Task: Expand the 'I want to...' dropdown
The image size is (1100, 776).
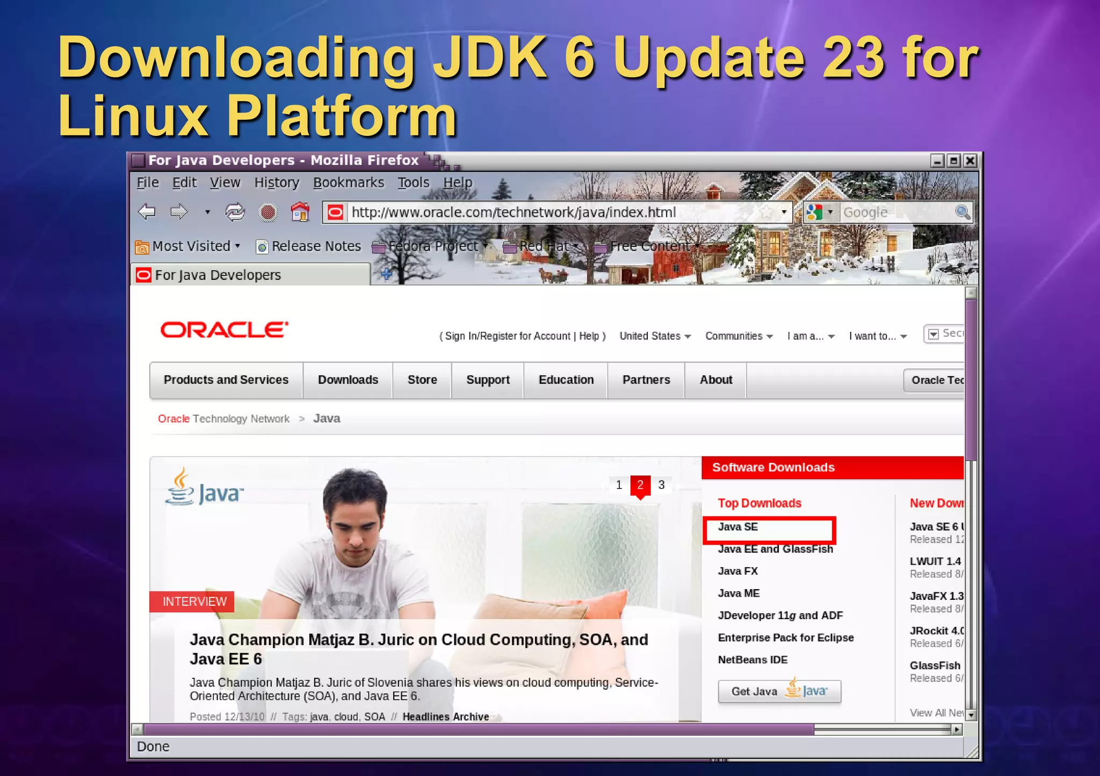Action: coord(878,336)
